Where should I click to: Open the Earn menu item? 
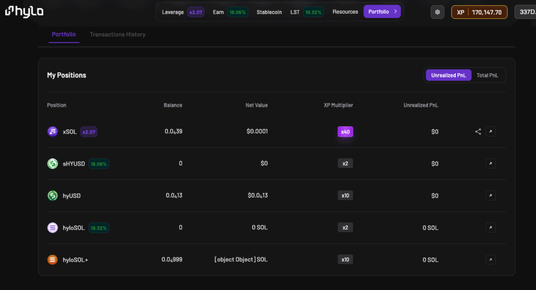click(218, 12)
